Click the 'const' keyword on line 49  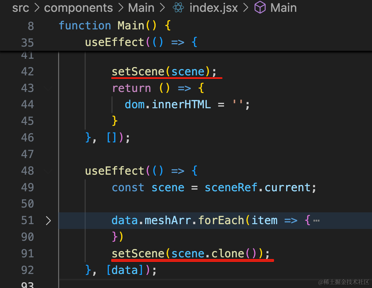pos(128,188)
